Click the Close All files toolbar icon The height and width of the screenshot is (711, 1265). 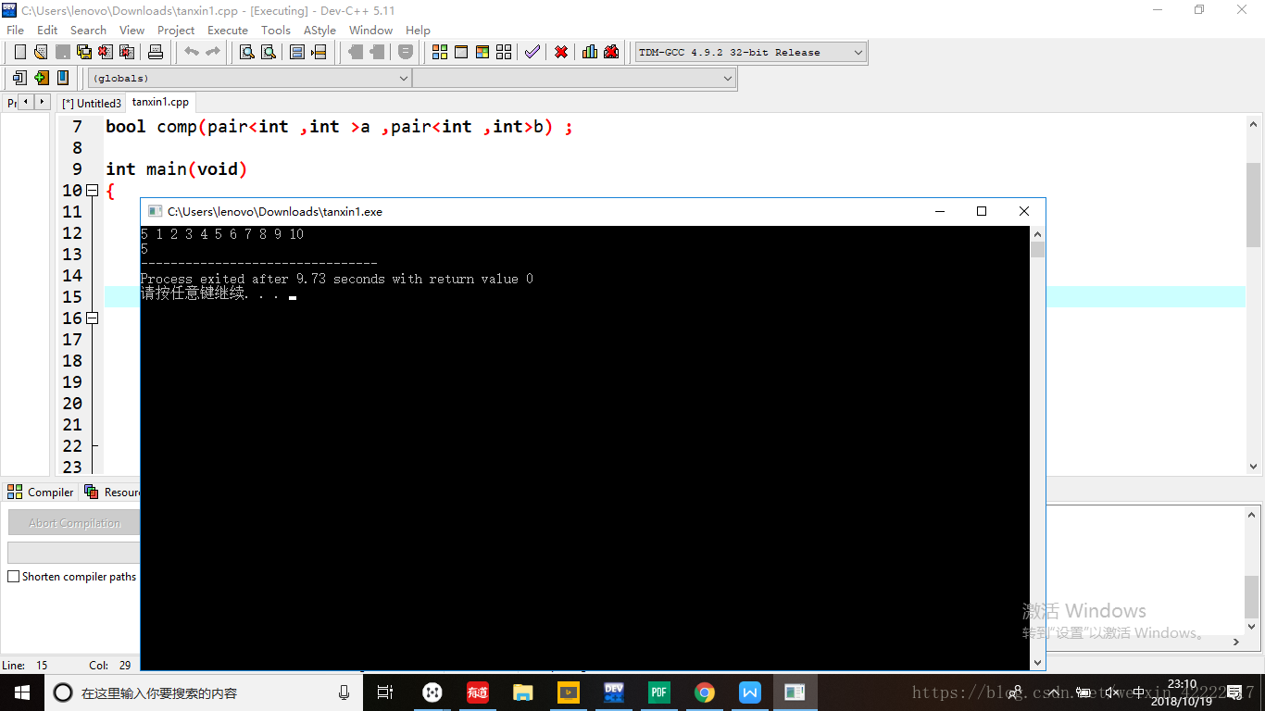click(x=126, y=52)
